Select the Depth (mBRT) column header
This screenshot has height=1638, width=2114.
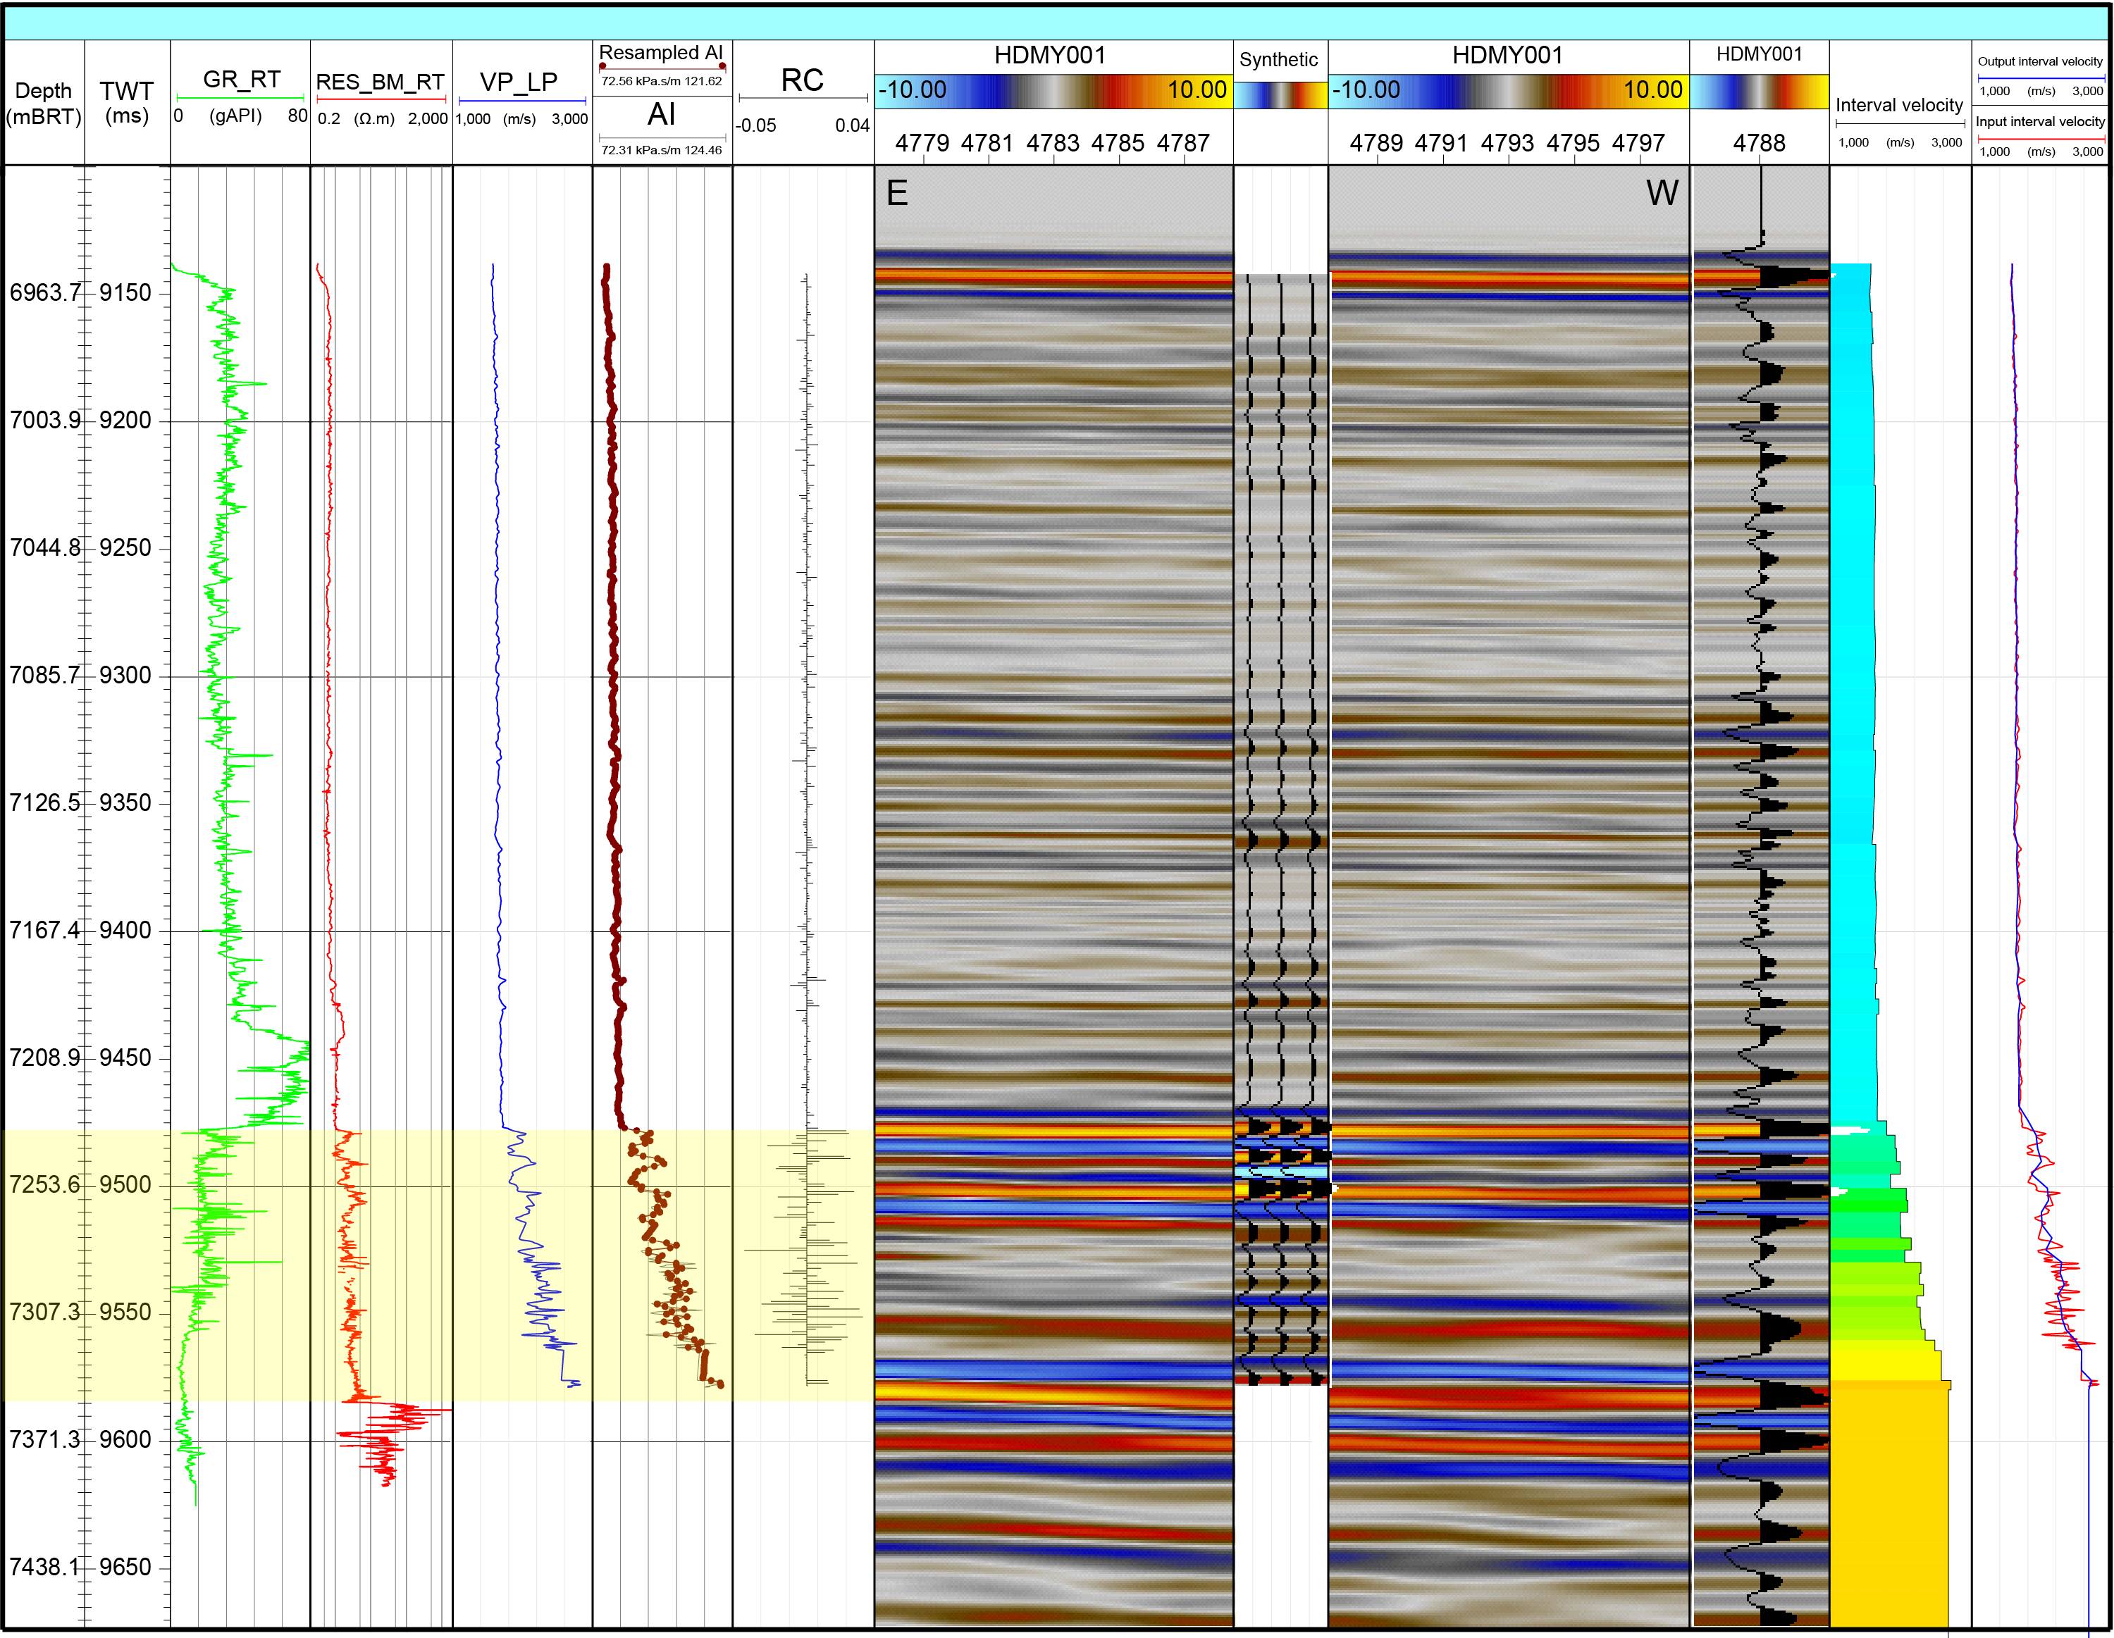pos(44,104)
